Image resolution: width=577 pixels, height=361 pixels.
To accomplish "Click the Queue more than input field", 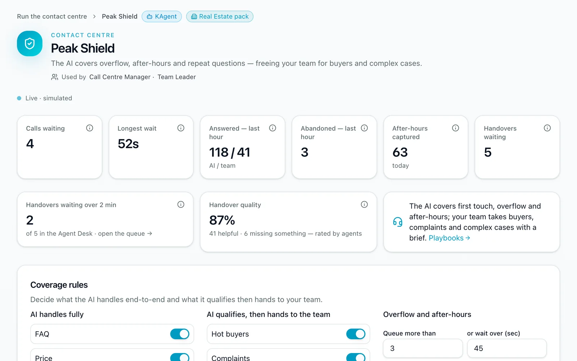I will tap(423, 348).
